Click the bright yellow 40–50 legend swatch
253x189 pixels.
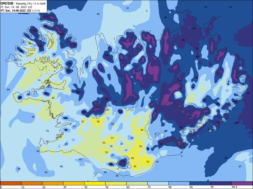coord(95,183)
